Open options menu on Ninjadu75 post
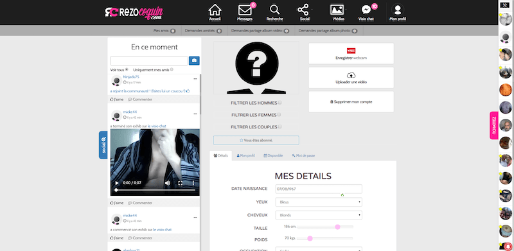 pos(195,79)
